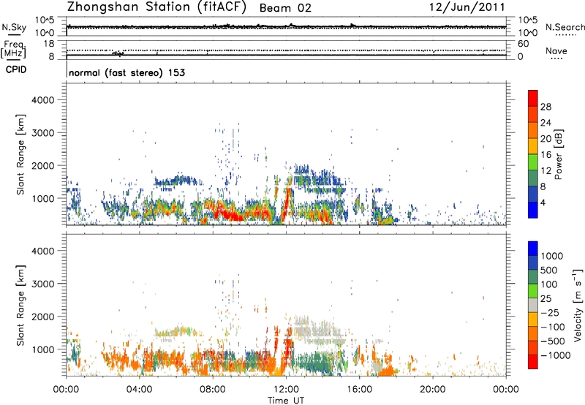Click the 04:00 time axis tick label
This screenshot has height=405, width=585.
[x=140, y=390]
